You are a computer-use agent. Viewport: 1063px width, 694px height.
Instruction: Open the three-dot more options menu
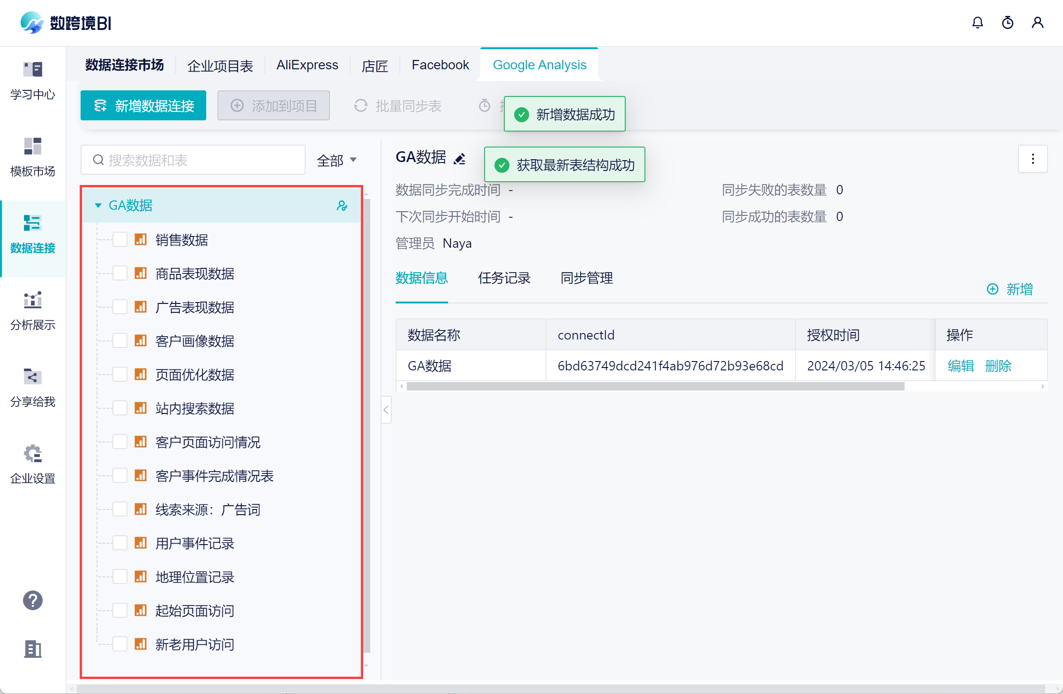tap(1033, 159)
